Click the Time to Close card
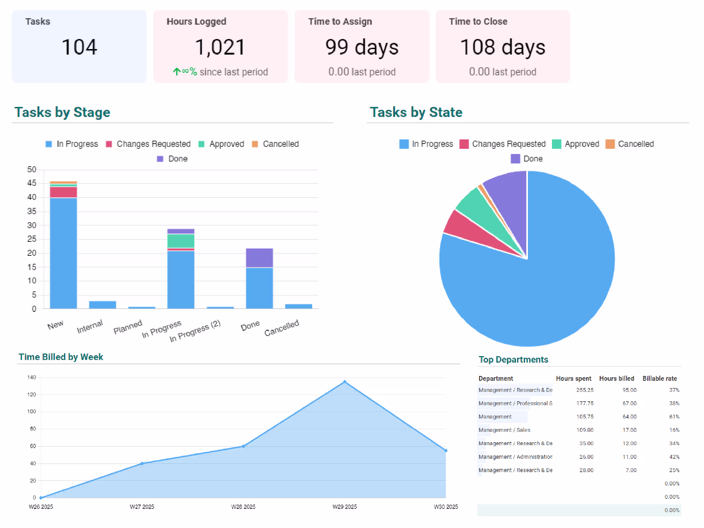Screen dimensions: 704x528 (503, 46)
